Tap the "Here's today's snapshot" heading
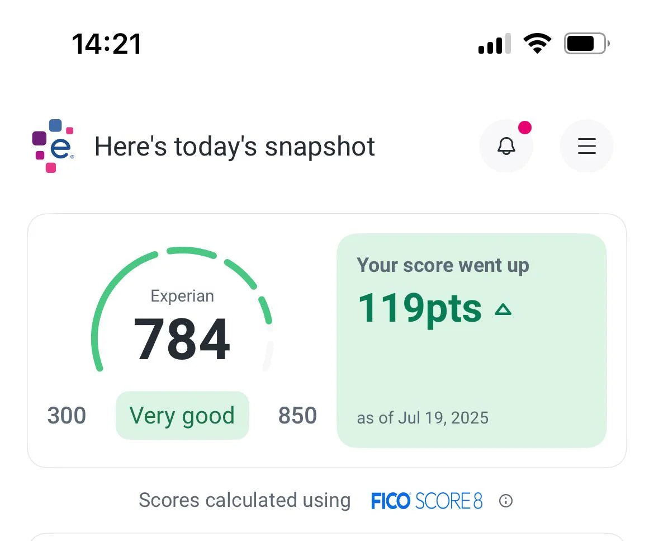 (235, 147)
